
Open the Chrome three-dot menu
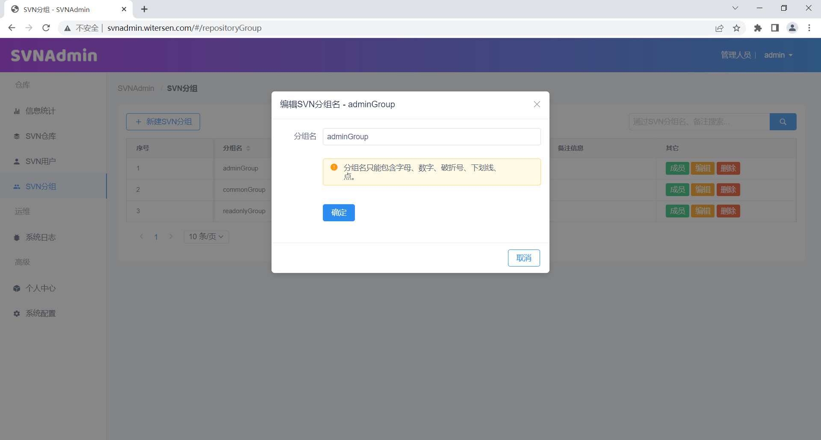point(809,28)
